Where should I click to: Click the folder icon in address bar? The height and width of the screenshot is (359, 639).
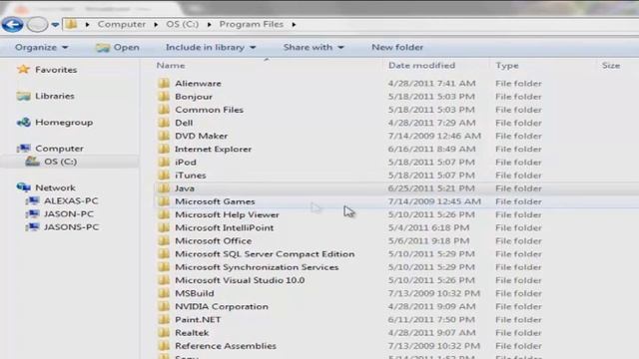71,24
